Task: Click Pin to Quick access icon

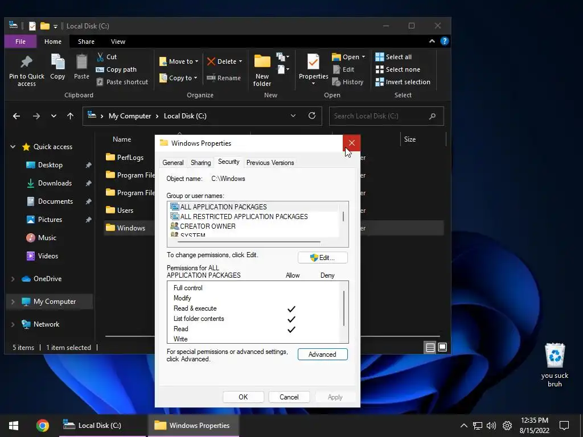Action: coord(26,61)
